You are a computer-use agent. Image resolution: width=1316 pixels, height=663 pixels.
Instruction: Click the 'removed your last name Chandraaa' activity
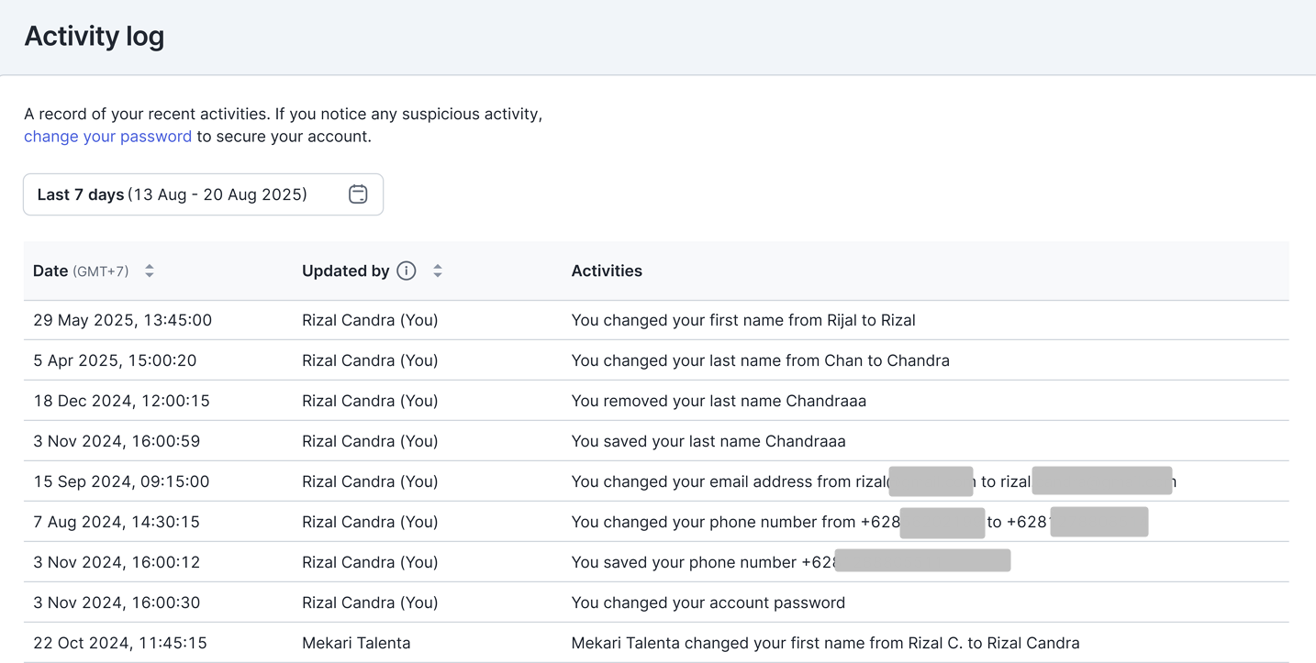(x=719, y=401)
